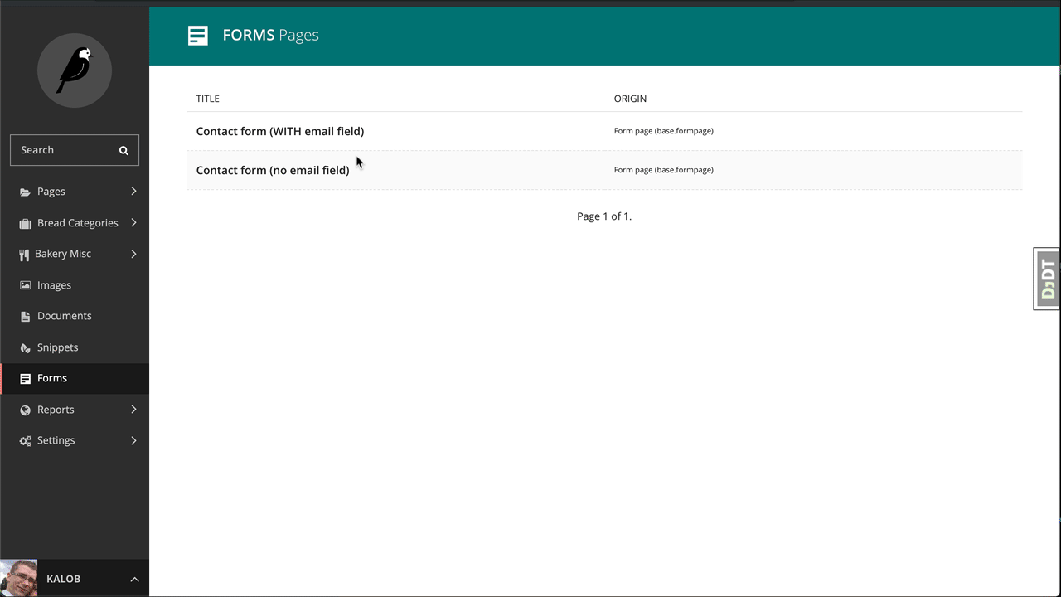Click the TITLE column header

pyautogui.click(x=207, y=99)
